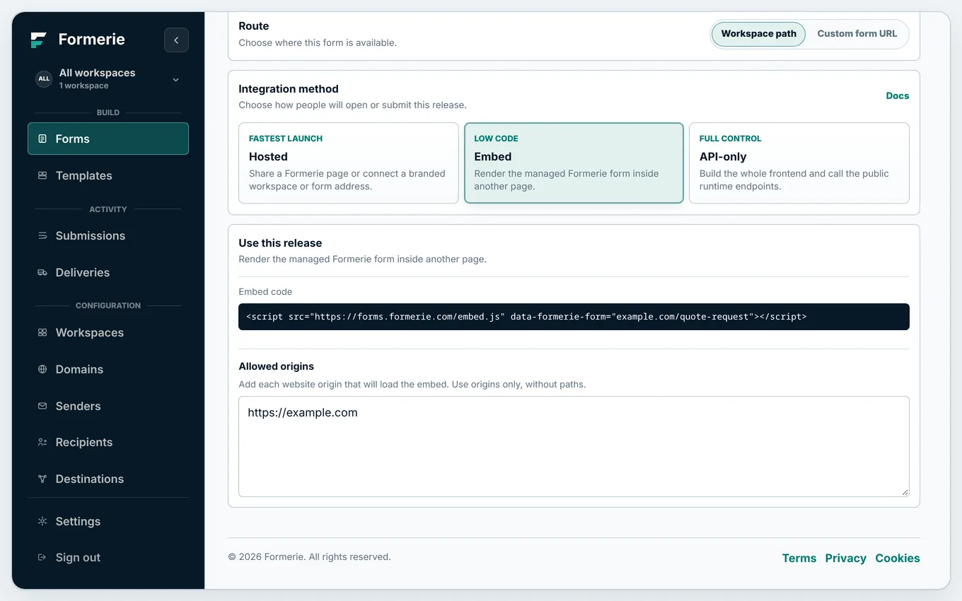Open Settings from the sidebar
The image size is (962, 601).
108,521
